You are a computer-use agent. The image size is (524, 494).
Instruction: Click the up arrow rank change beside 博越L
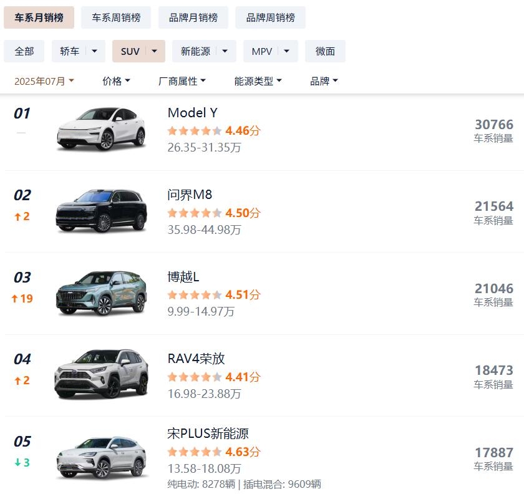[22, 299]
